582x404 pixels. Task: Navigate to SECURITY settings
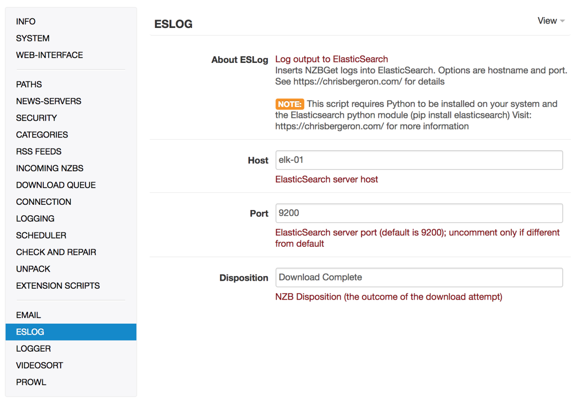tap(36, 118)
